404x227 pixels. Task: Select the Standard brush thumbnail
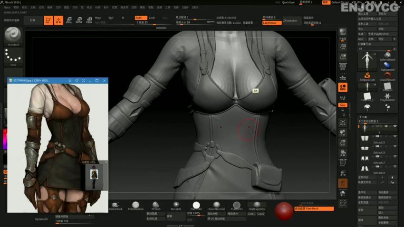[x=13, y=36]
